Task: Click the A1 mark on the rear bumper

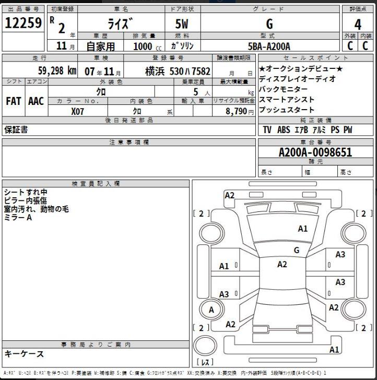Action: (x=334, y=350)
